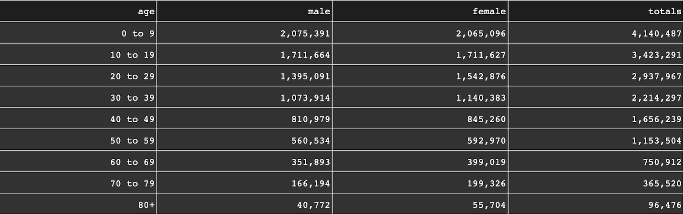Select the 80+ age row label
This screenshot has width=683, height=214.
145,205
